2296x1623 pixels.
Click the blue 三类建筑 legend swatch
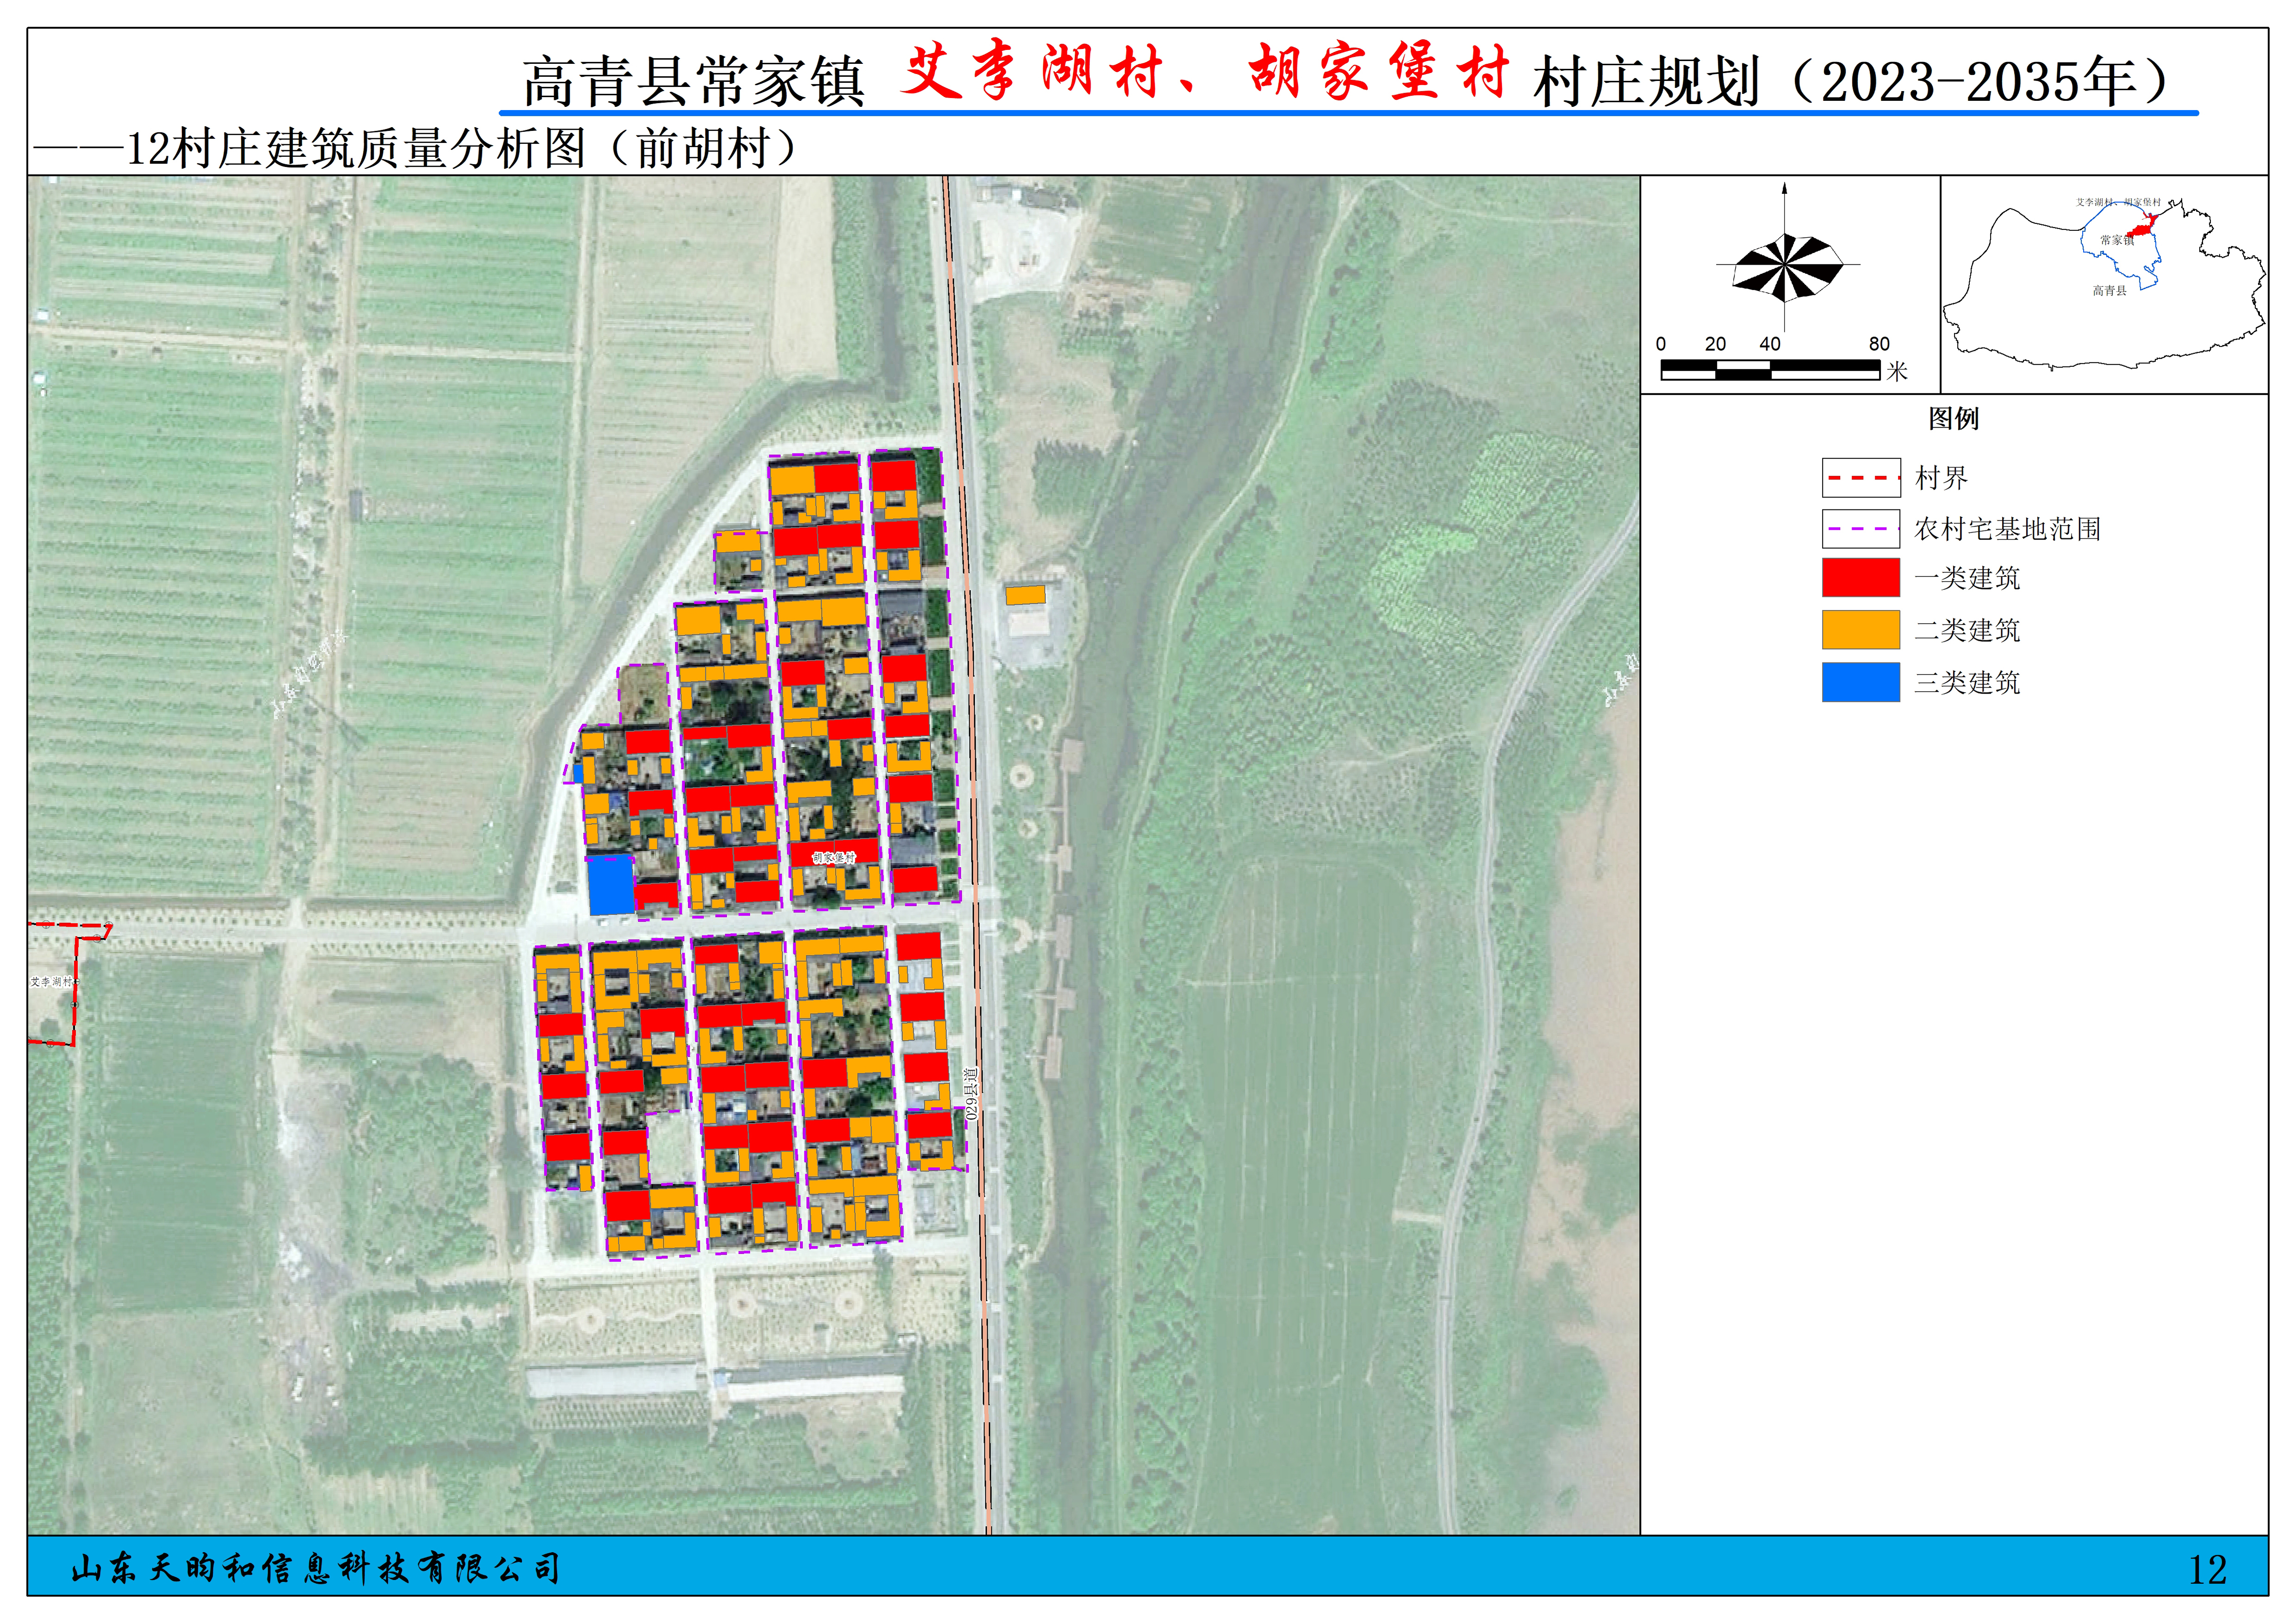[1860, 682]
